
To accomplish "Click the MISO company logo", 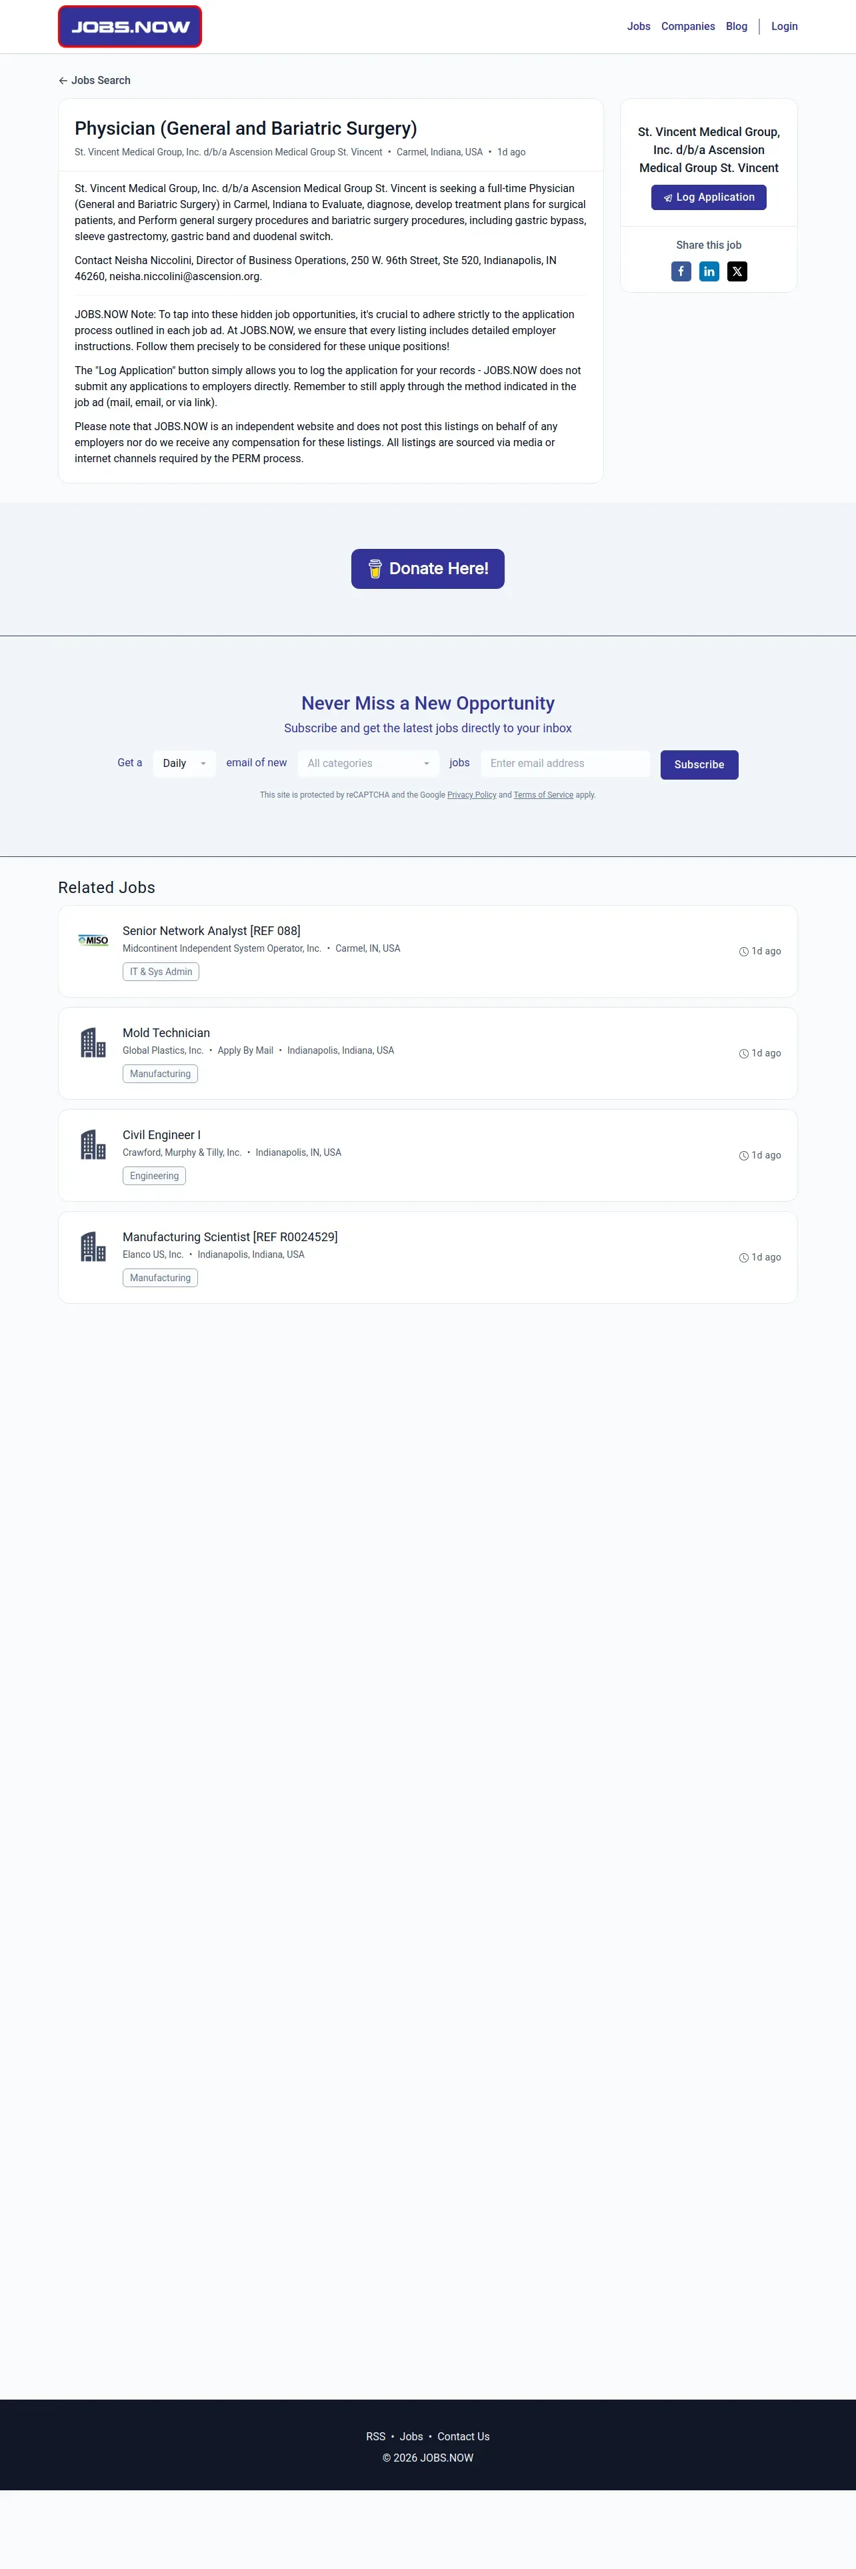I will click(93, 940).
